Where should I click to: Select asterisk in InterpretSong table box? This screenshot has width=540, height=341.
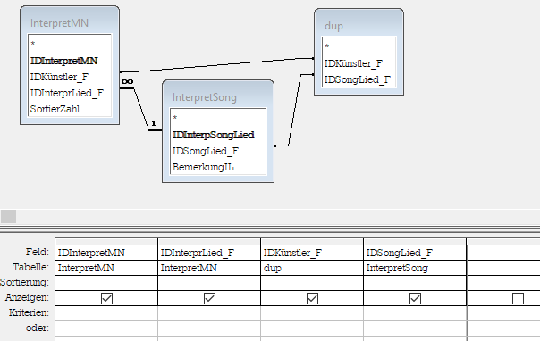pos(175,118)
